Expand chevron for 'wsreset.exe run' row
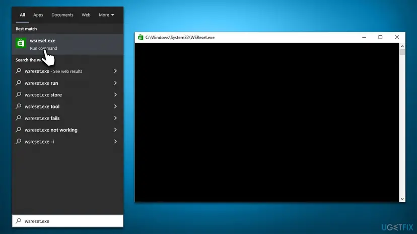Image resolution: width=417 pixels, height=234 pixels. tap(115, 83)
